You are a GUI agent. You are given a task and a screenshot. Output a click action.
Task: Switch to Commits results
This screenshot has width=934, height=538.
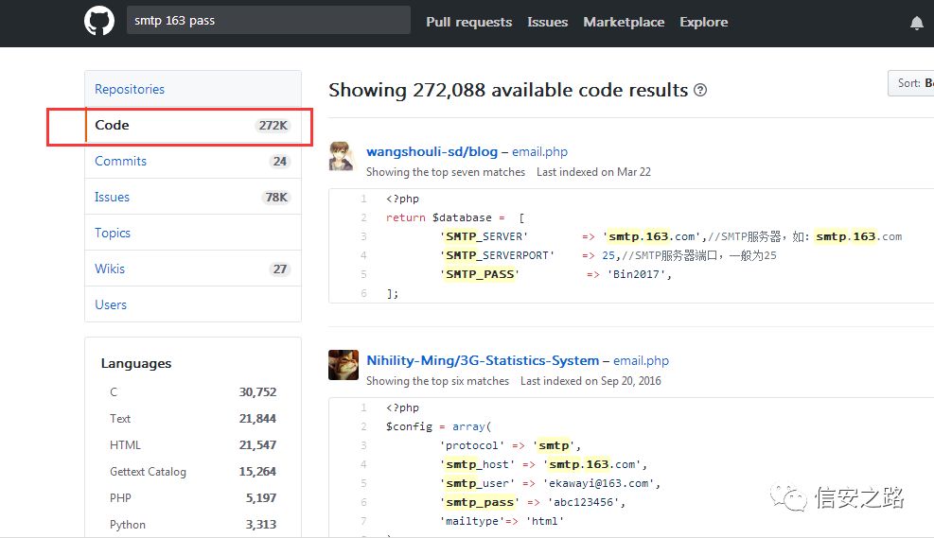(193, 161)
